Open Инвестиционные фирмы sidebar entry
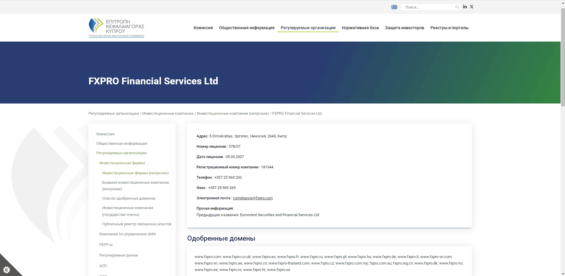 122,163
